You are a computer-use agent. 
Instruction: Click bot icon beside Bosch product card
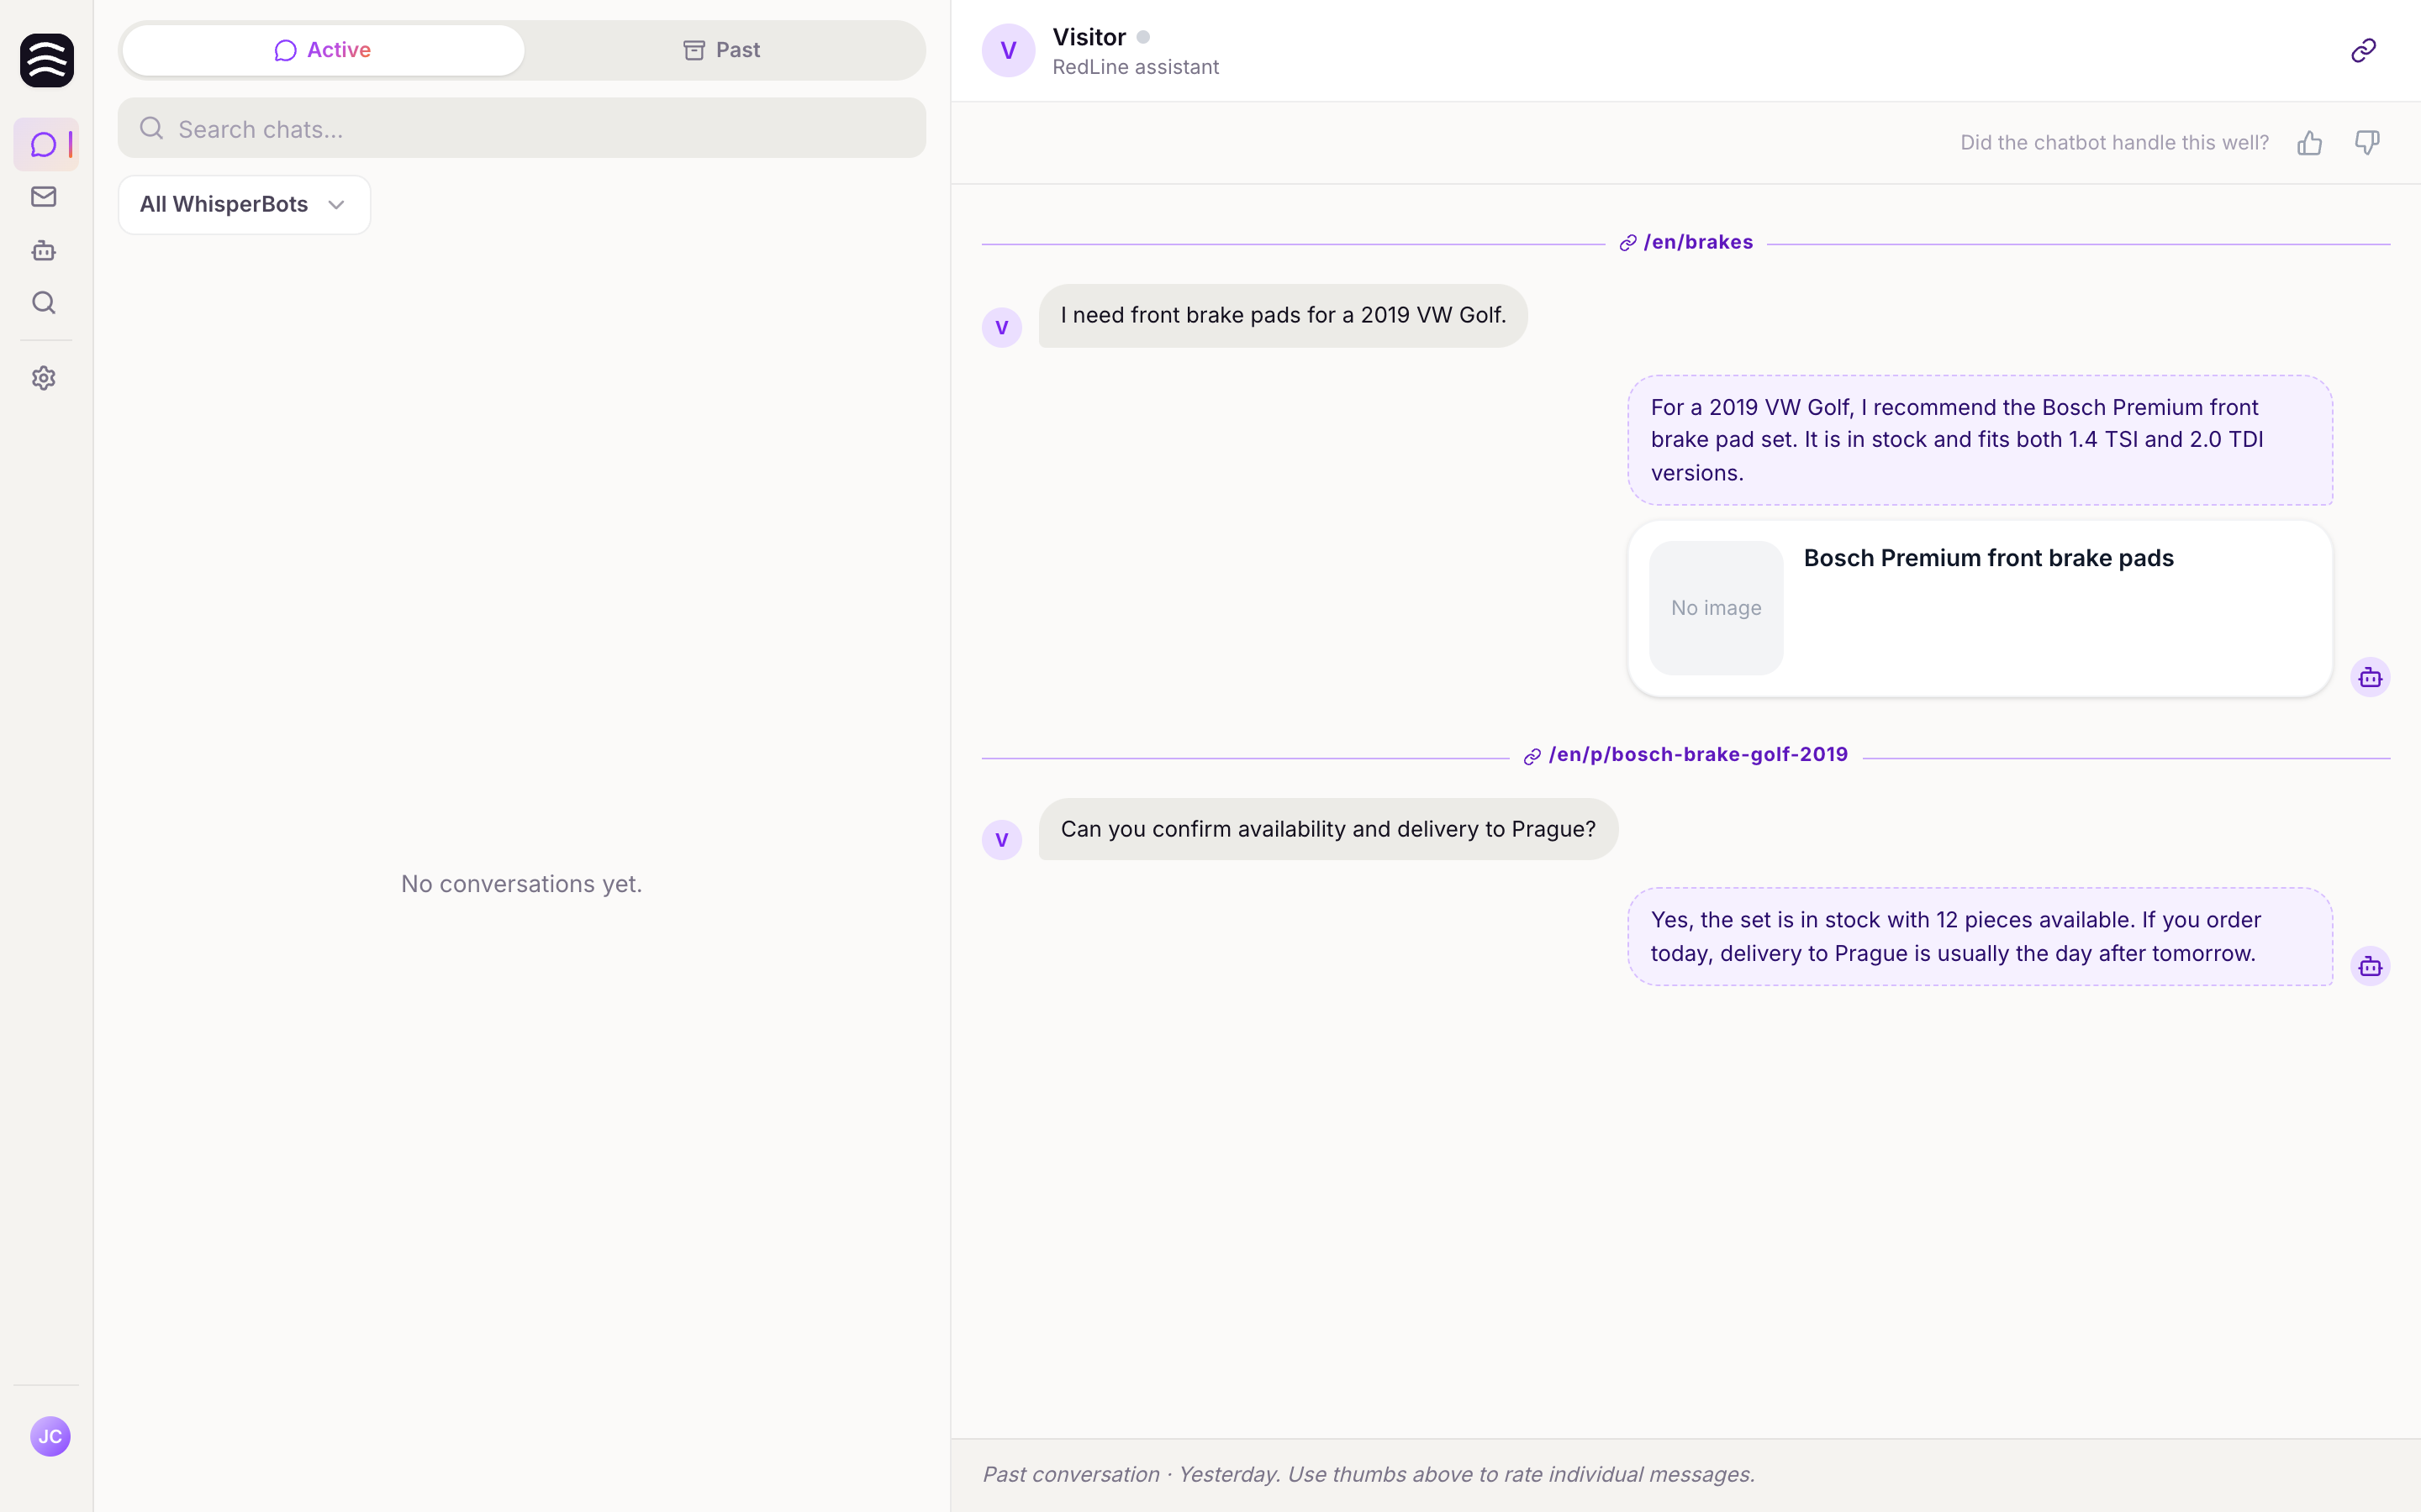(x=2370, y=677)
